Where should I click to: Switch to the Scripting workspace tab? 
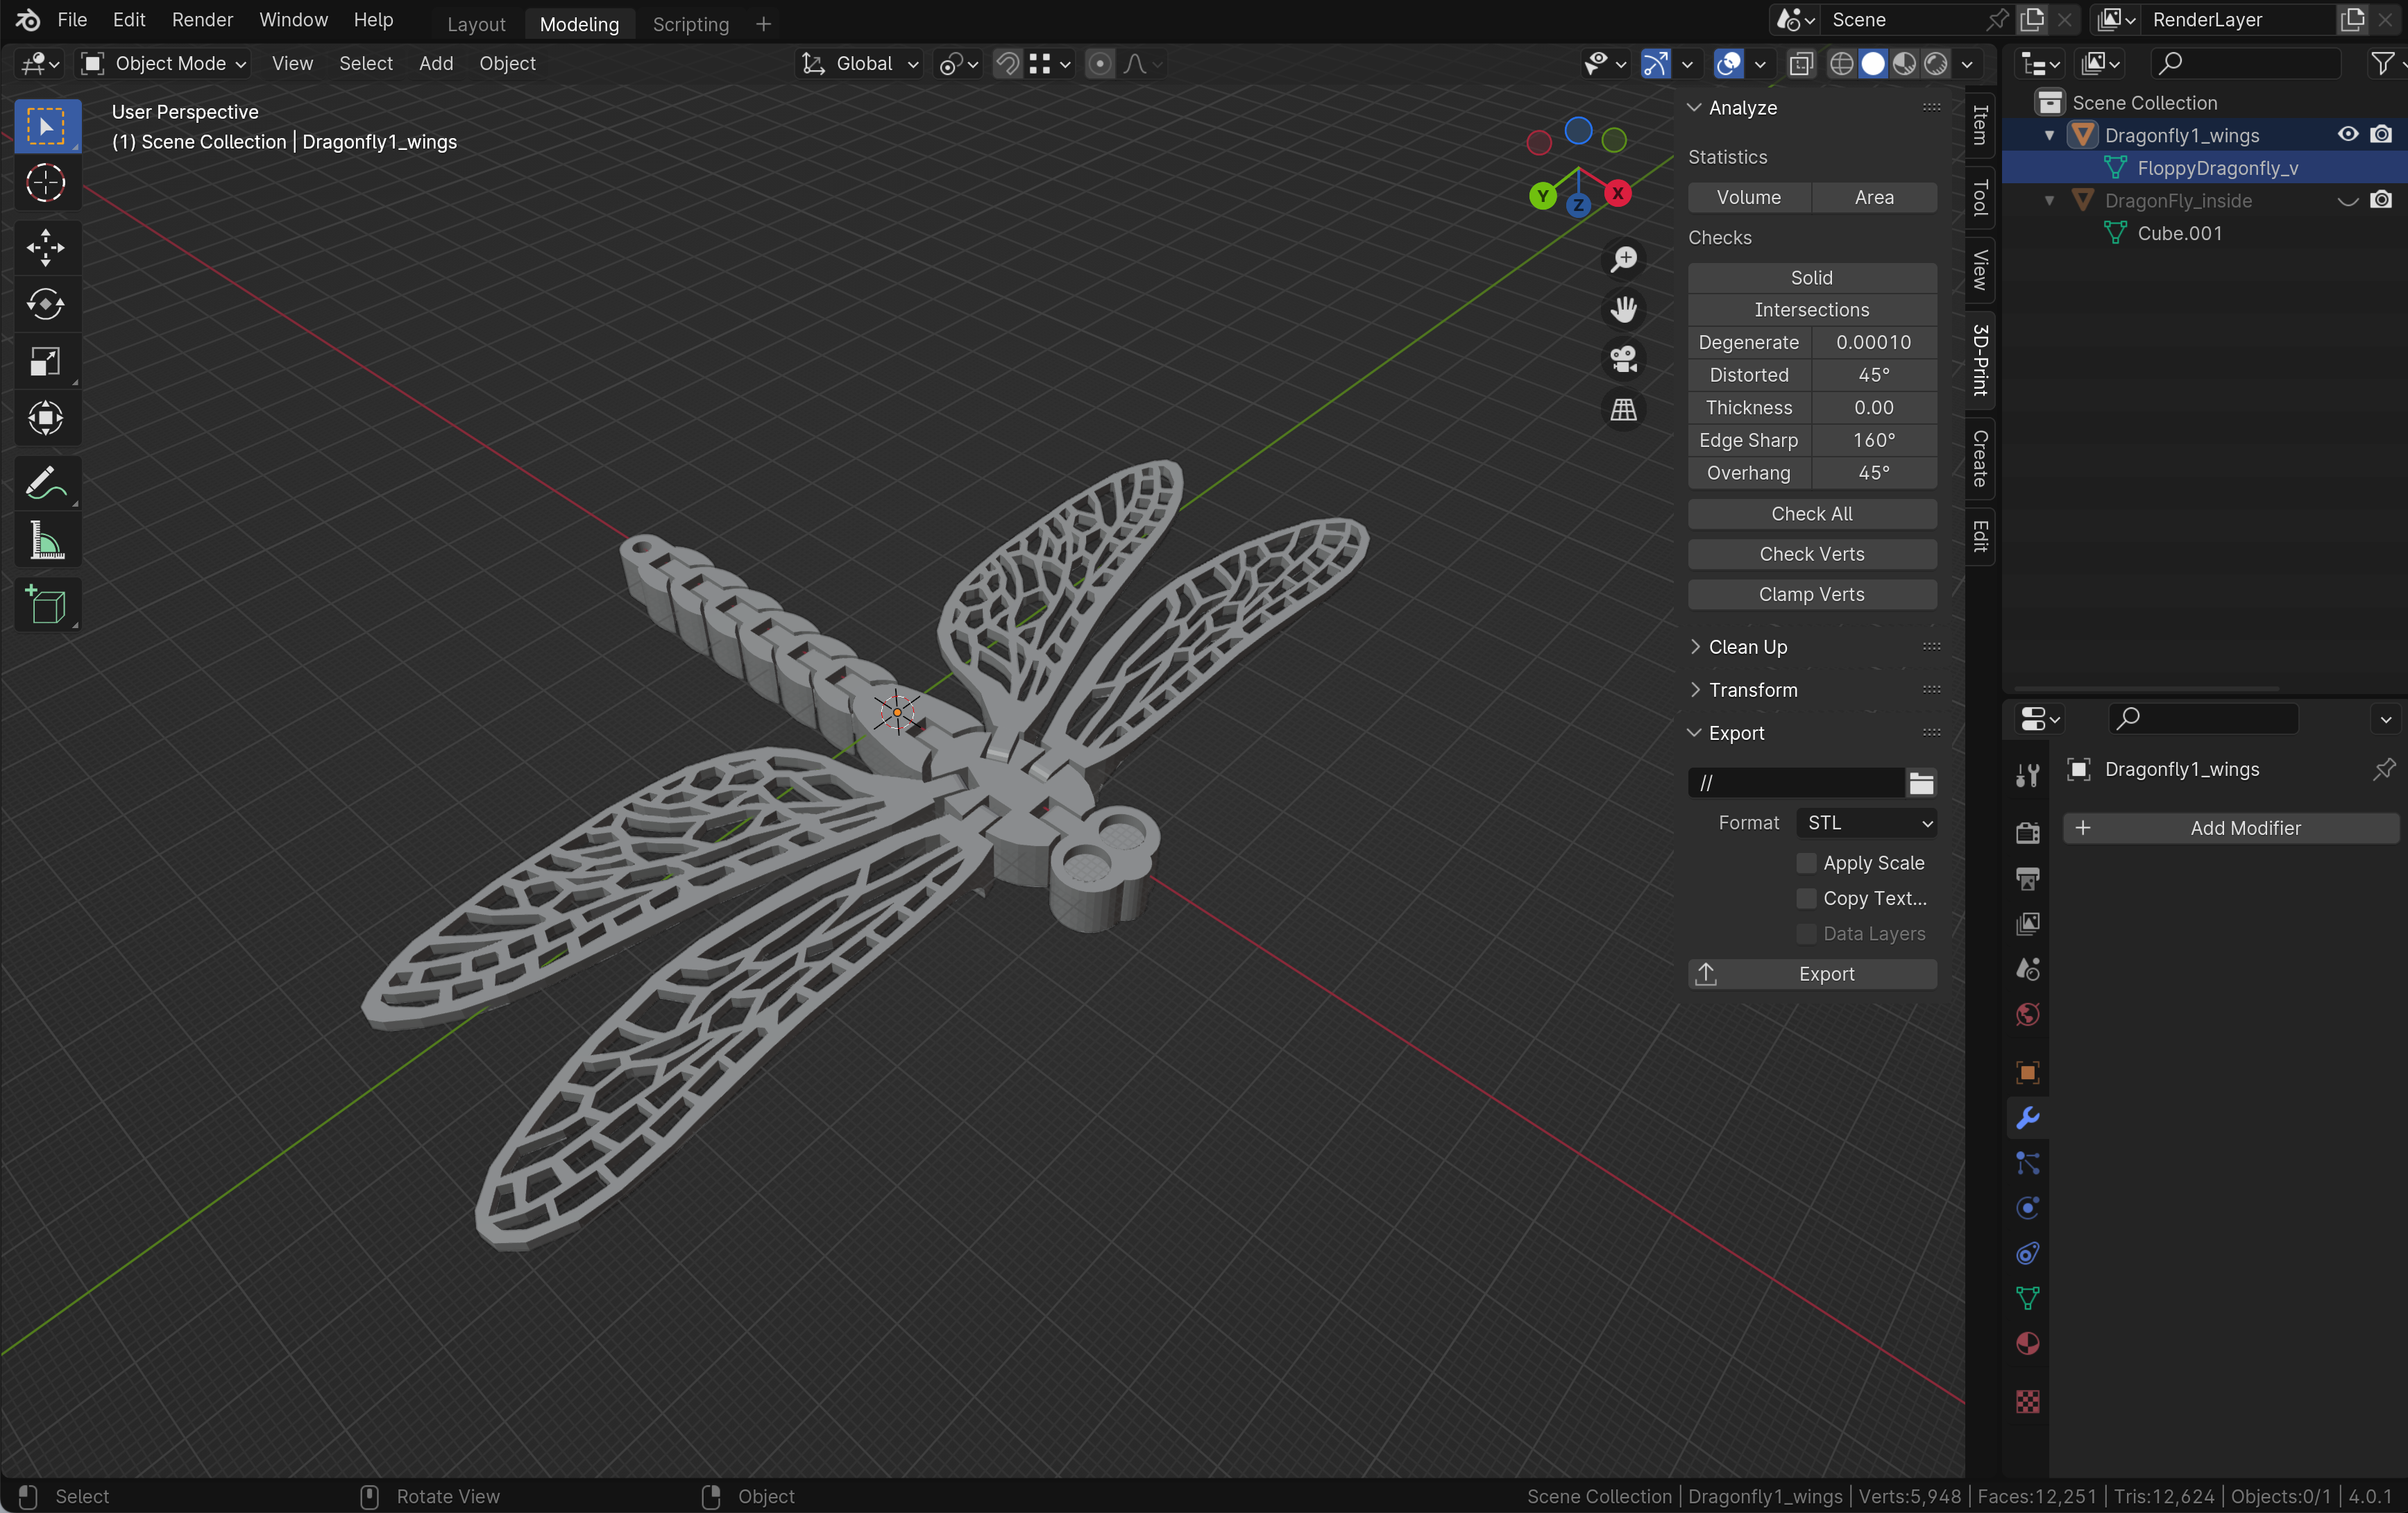tap(690, 24)
